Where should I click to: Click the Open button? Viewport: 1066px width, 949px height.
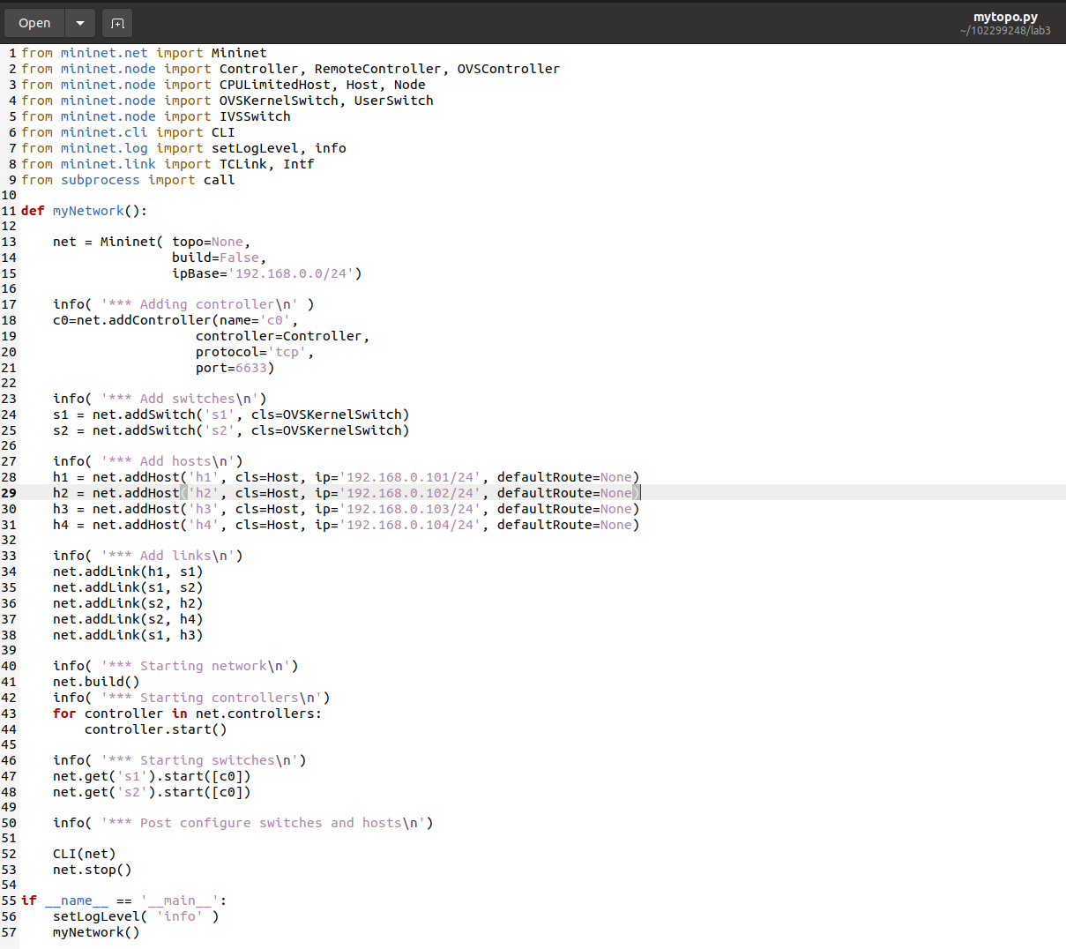tap(34, 23)
